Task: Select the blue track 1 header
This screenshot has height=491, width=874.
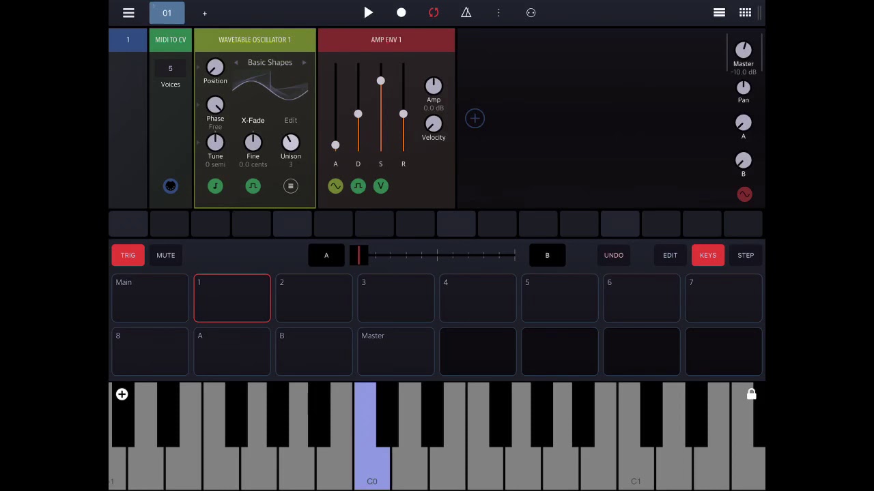Action: coord(128,40)
